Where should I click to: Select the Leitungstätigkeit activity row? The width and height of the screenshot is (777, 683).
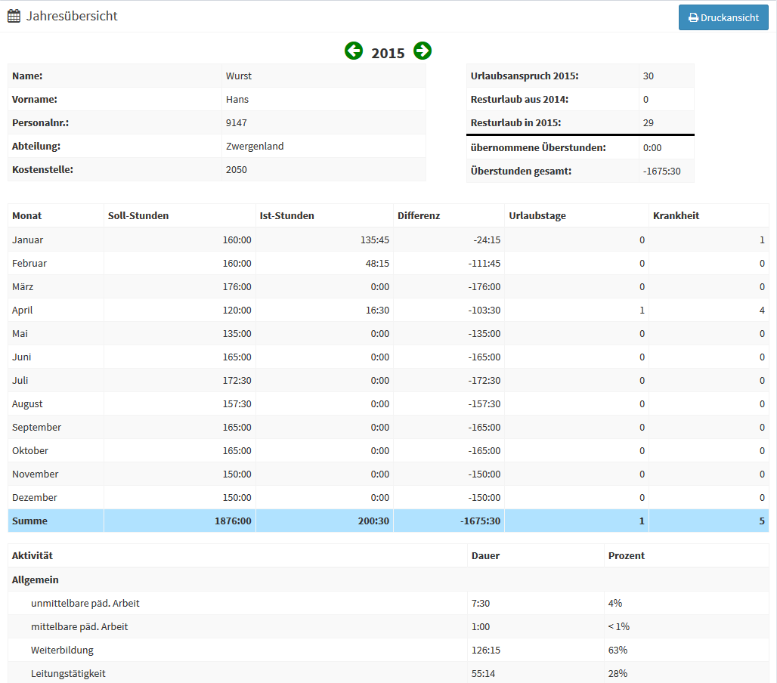[x=69, y=673]
